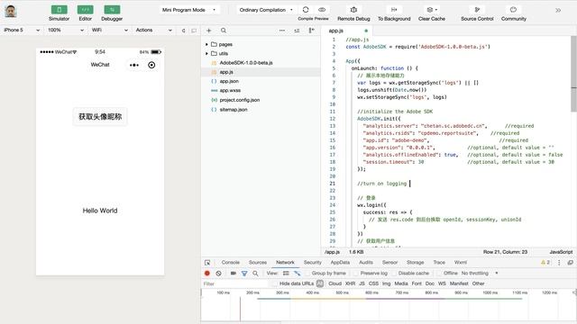The image size is (577, 324).
Task: Toggle the Group by frame checkbox
Action: pos(307,274)
